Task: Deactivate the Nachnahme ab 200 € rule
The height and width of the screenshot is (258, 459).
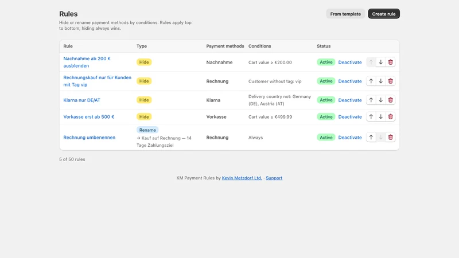Action: coord(350,62)
